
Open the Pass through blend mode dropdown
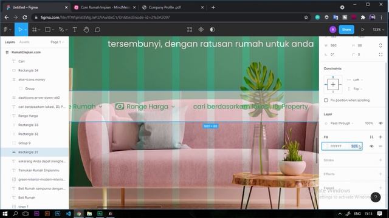342,123
